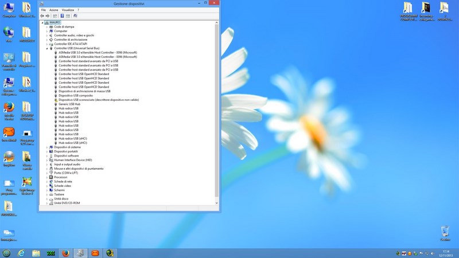Click the scan for hardware changes icon
Viewport: 459px width, 258px height.
[75, 16]
